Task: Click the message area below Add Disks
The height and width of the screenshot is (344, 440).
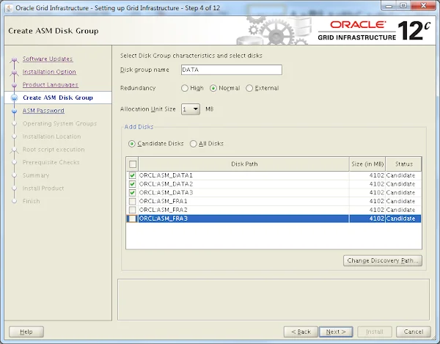Action: click(x=274, y=299)
